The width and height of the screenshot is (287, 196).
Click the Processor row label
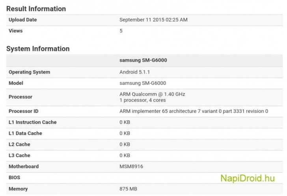tap(20, 97)
